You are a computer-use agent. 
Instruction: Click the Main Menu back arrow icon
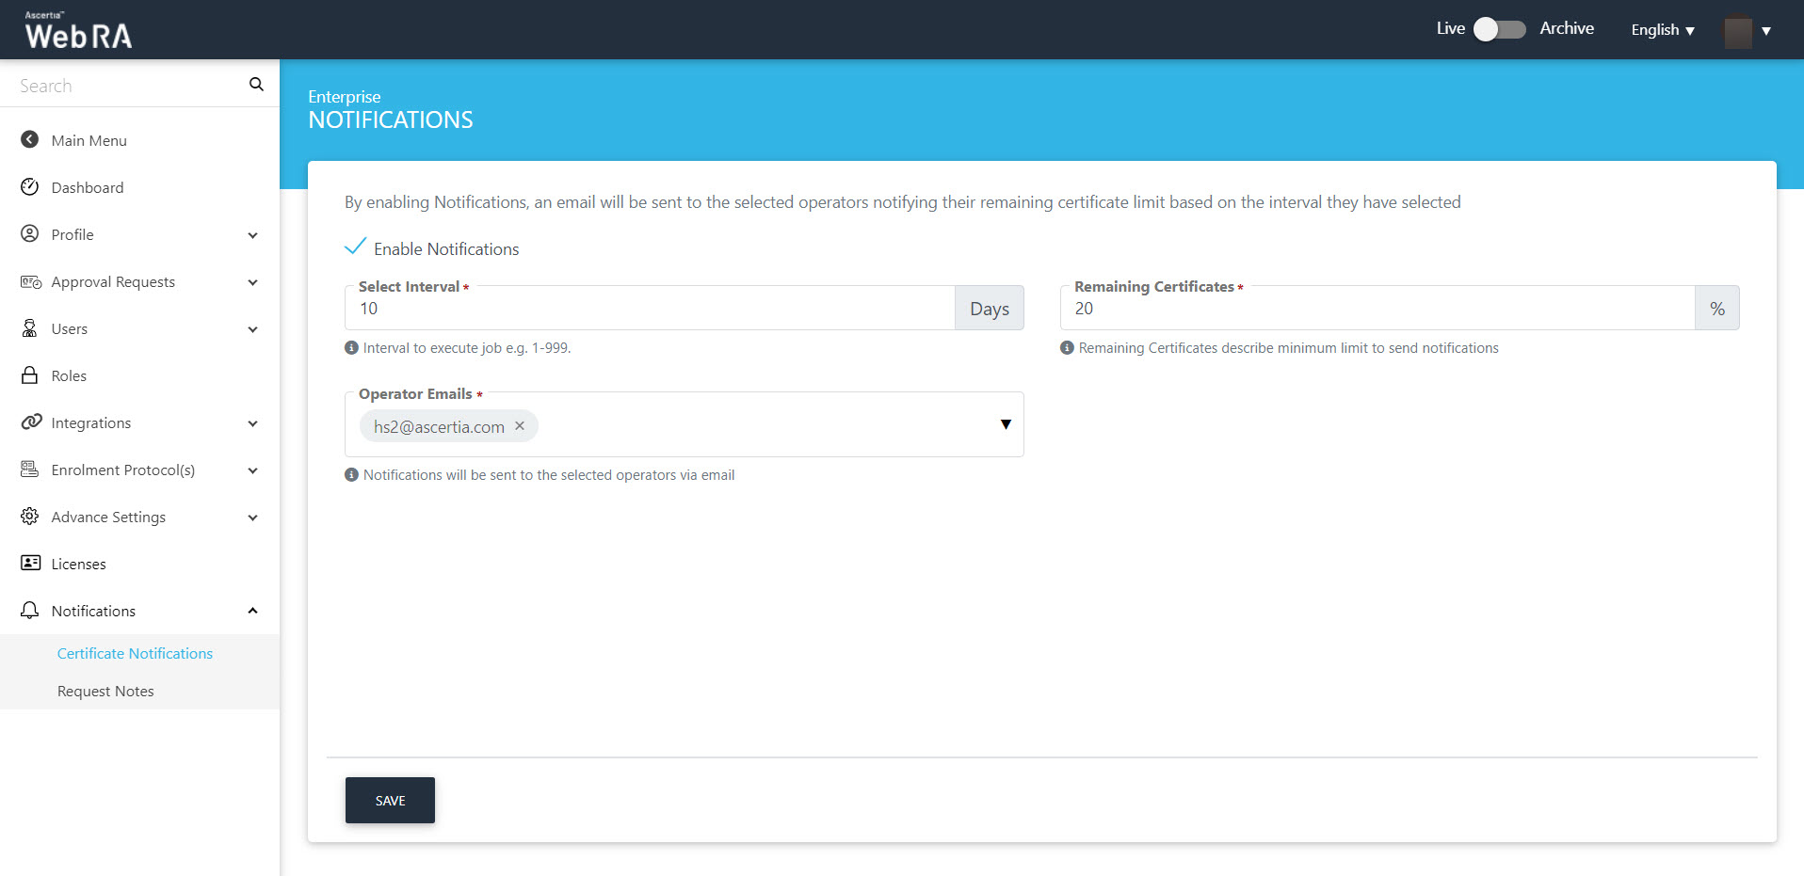click(30, 140)
